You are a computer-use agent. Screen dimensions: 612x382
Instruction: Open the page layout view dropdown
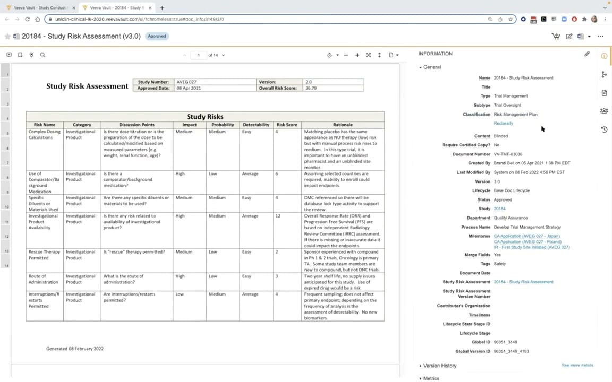point(394,55)
